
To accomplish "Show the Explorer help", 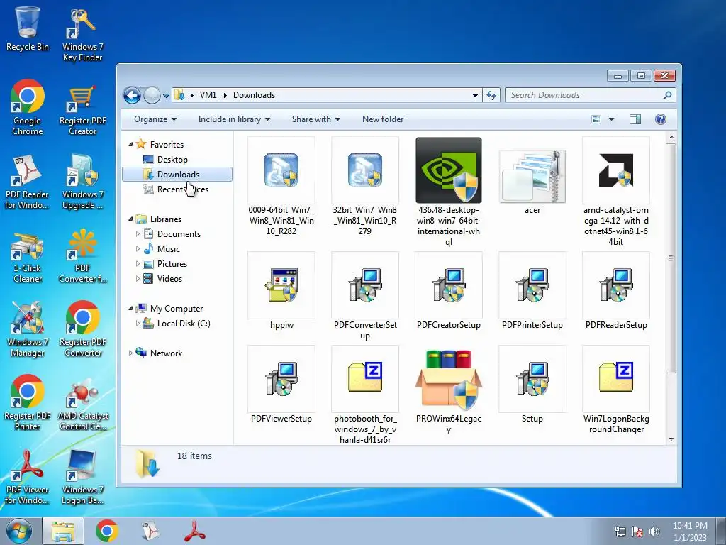I will tap(661, 119).
